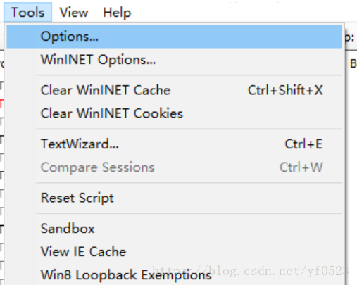Click the empty icon gutter beside Sandbox
Image resolution: width=357 pixels, height=285 pixels.
[x=22, y=228]
